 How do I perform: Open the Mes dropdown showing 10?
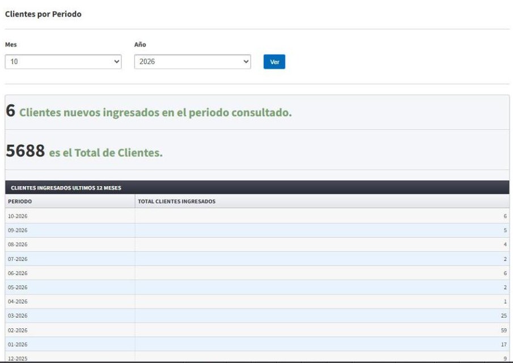click(63, 61)
